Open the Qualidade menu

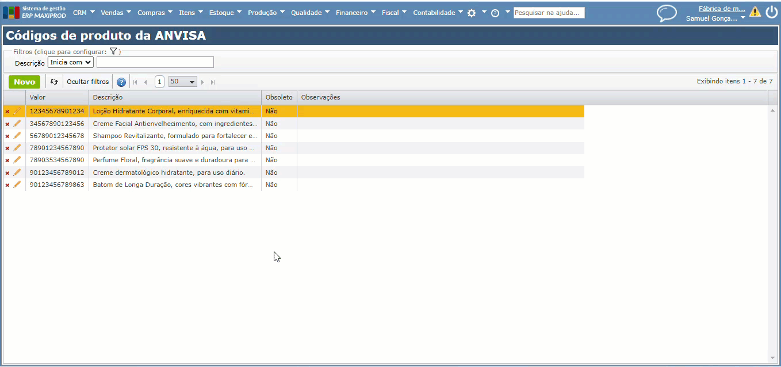pyautogui.click(x=311, y=13)
